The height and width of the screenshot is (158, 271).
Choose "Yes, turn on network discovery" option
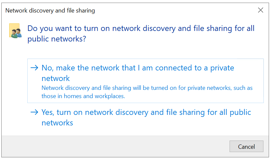[146, 113]
